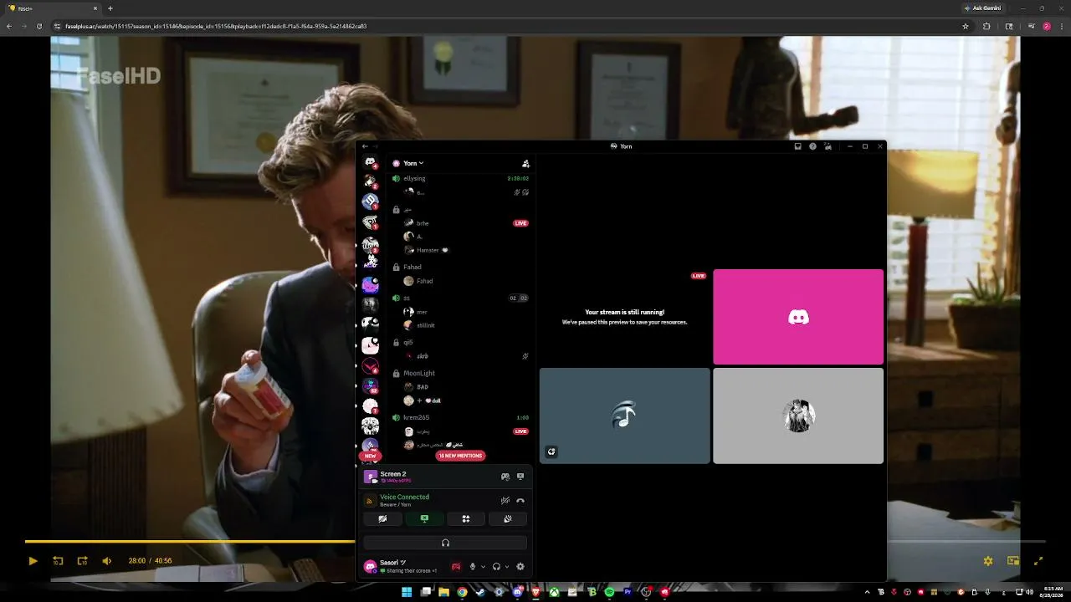Invite people to the Yorn server
The image size is (1071, 602).
(525, 163)
